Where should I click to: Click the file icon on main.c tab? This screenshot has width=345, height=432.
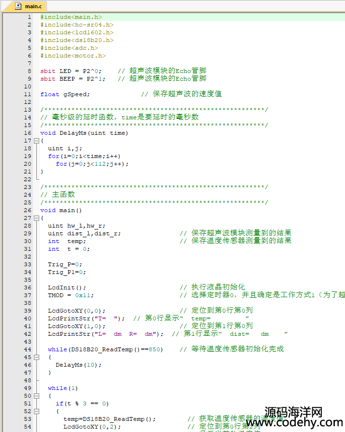(18, 6)
